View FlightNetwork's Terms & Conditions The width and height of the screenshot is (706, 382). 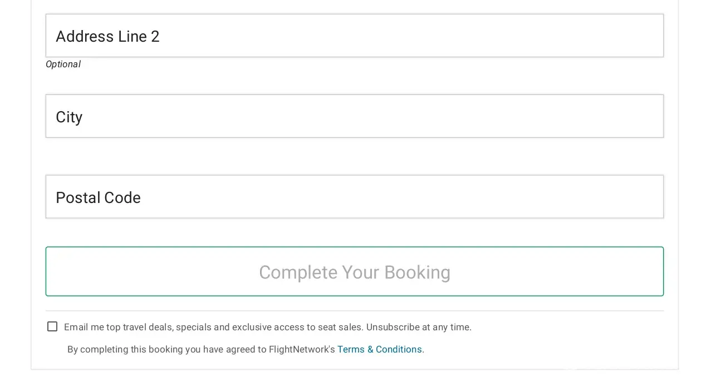click(x=380, y=350)
